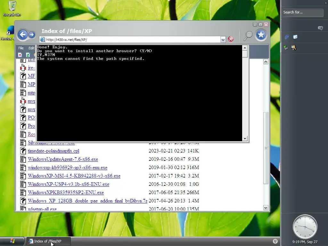Click the green refresh toolbar icon
Viewport: 328px width, 246px height.
tap(28, 55)
